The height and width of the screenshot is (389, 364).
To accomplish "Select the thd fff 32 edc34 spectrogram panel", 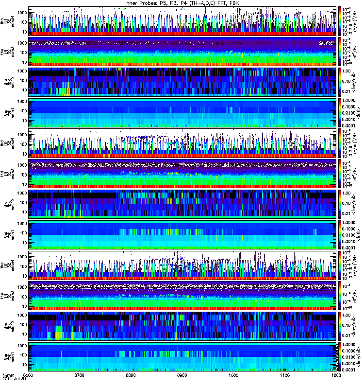I will [x=182, y=143].
